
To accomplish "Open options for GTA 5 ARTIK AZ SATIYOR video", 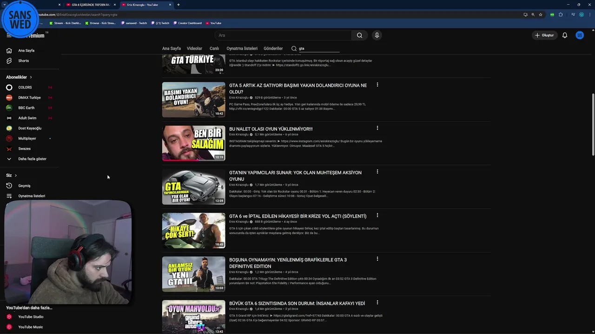I will point(377,84).
